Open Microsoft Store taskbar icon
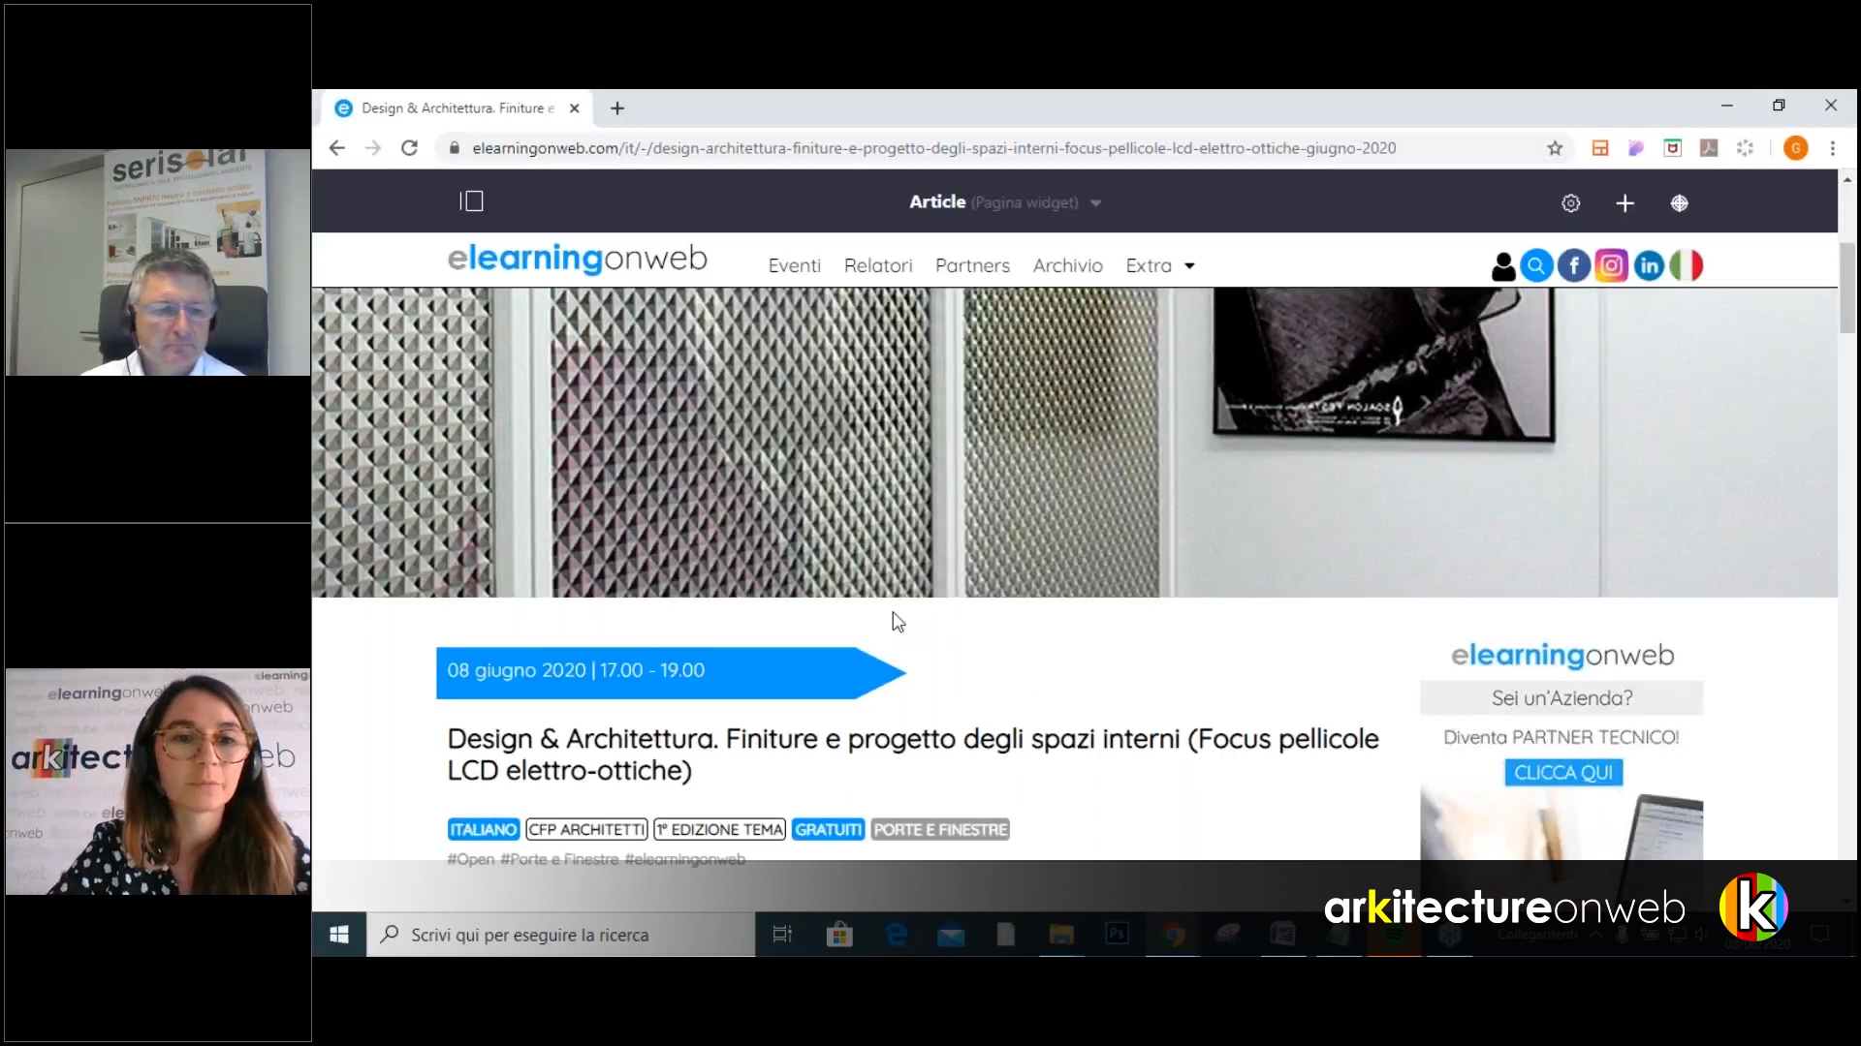 pos(839,935)
